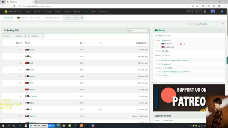Open the Twitter bird icon
228x128 pixels.
[x=222, y=11]
